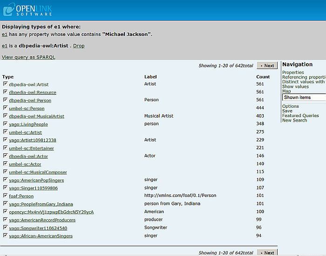The image size is (326, 256).
Task: Open yago:Songwriter110624540 link
Action: 38,228
